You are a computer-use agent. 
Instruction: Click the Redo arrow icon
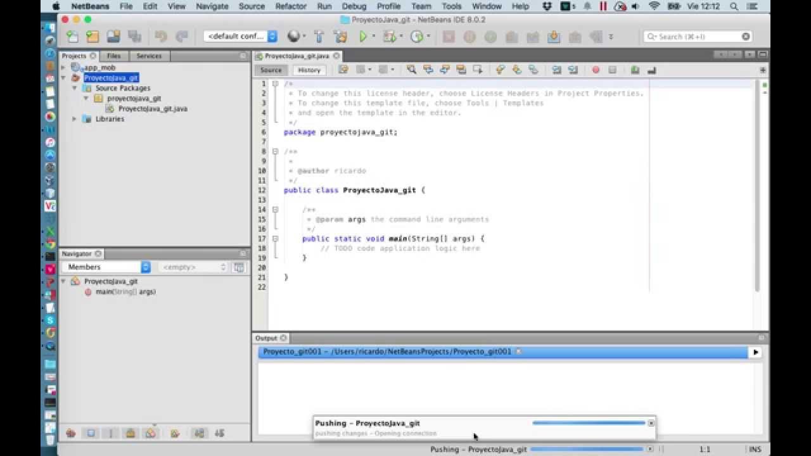[x=181, y=37]
